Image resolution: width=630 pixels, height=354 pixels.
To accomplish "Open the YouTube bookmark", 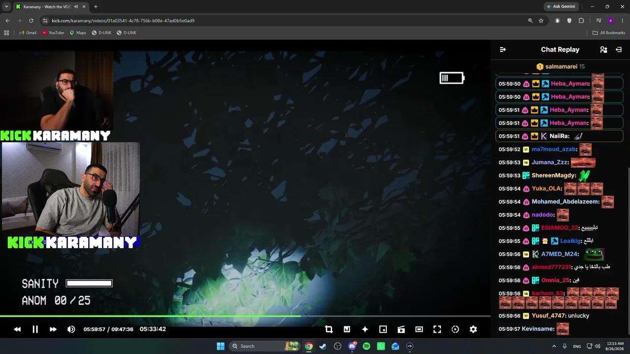I will coord(53,33).
